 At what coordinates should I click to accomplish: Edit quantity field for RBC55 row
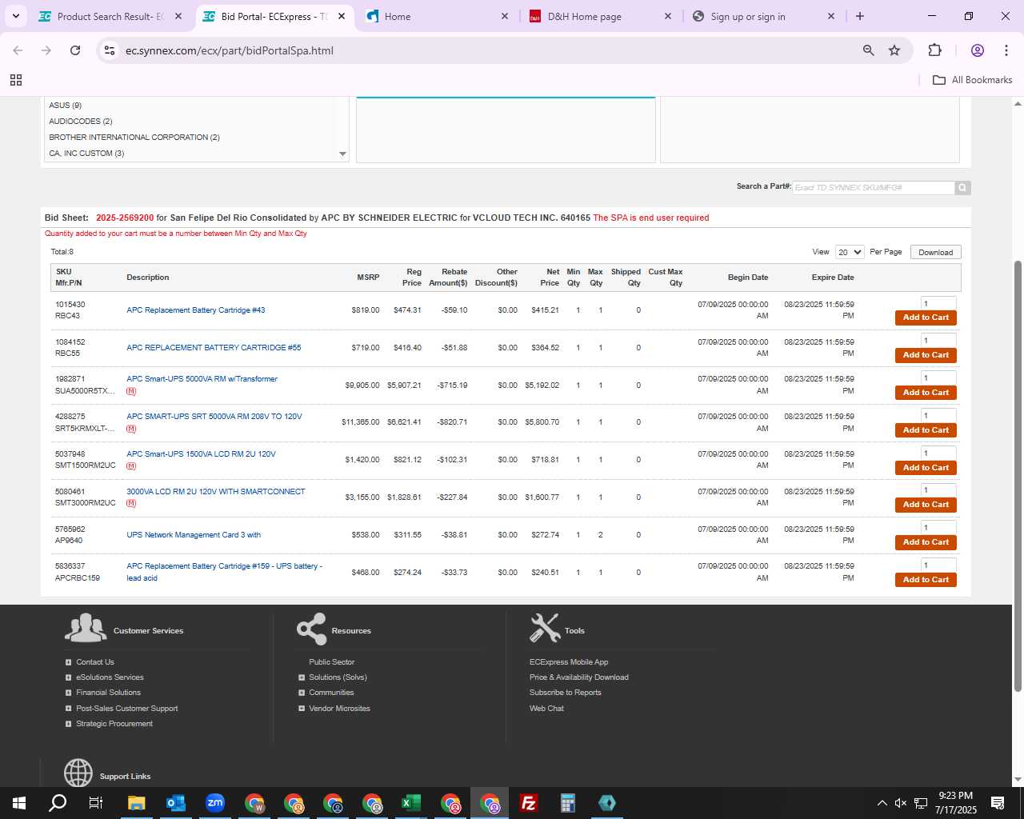[x=938, y=341]
